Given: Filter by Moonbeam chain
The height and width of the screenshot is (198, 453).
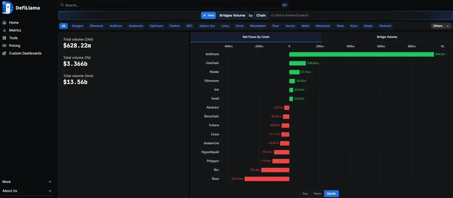Looking at the screenshot, I should click(x=258, y=26).
